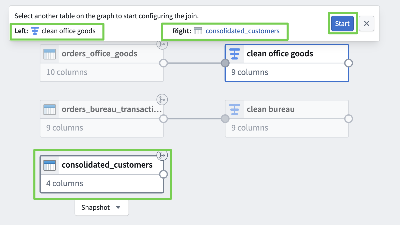Close the join configuration banner
400x225 pixels.
point(366,24)
